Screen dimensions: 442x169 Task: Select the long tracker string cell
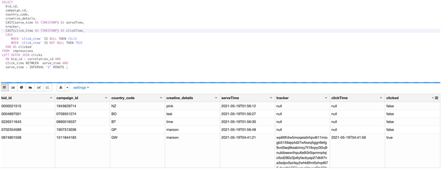(302, 151)
